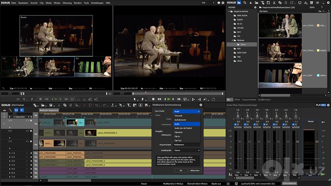Viewport: 331px width, 186px height.
Task: Open the Rendern menu
Action: click(78, 3)
